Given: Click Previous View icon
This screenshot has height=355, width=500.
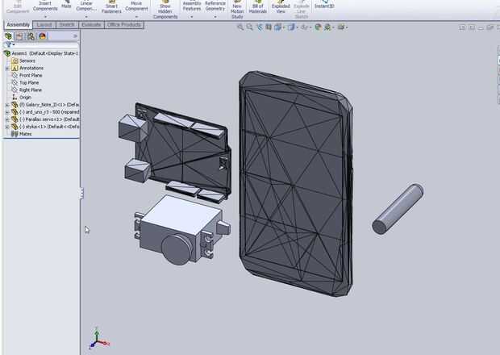Looking at the screenshot, I should point(260,27).
